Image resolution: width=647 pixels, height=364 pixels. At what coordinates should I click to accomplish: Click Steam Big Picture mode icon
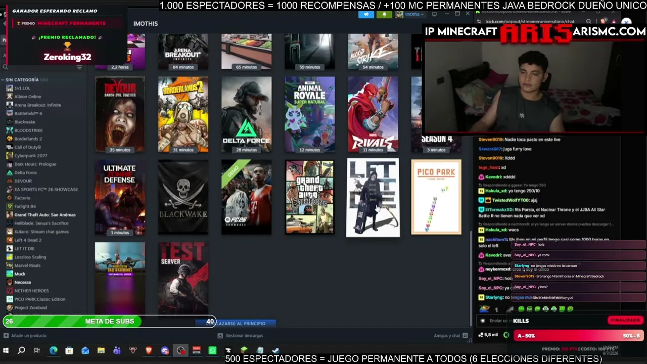pos(434,15)
